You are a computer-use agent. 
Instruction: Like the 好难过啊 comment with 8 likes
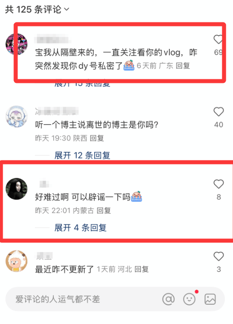click(x=219, y=184)
